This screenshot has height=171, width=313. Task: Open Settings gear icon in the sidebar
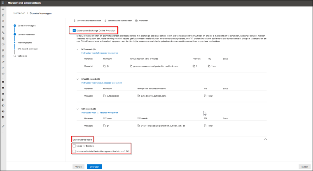(x=3, y=56)
